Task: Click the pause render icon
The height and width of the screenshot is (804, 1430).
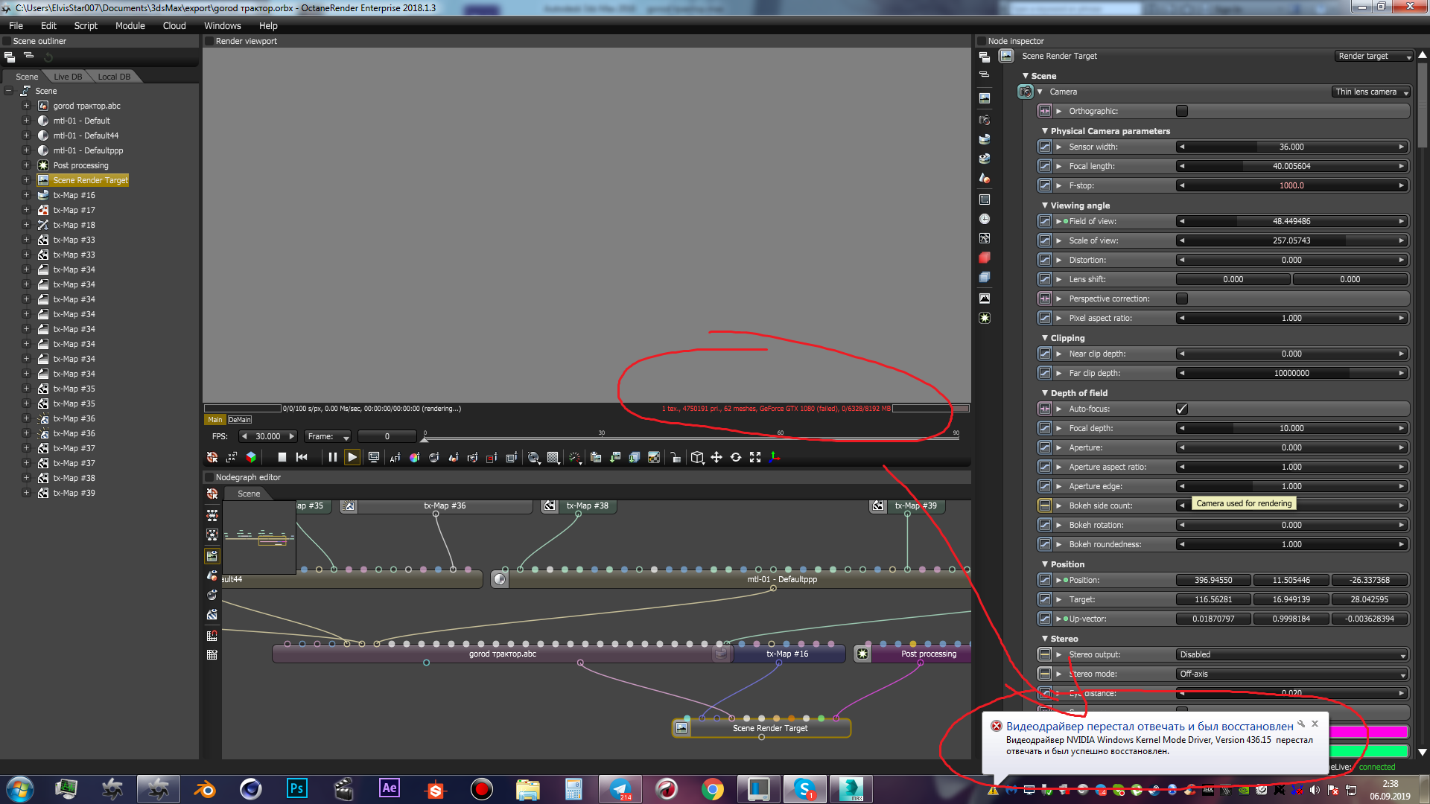Action: point(332,457)
